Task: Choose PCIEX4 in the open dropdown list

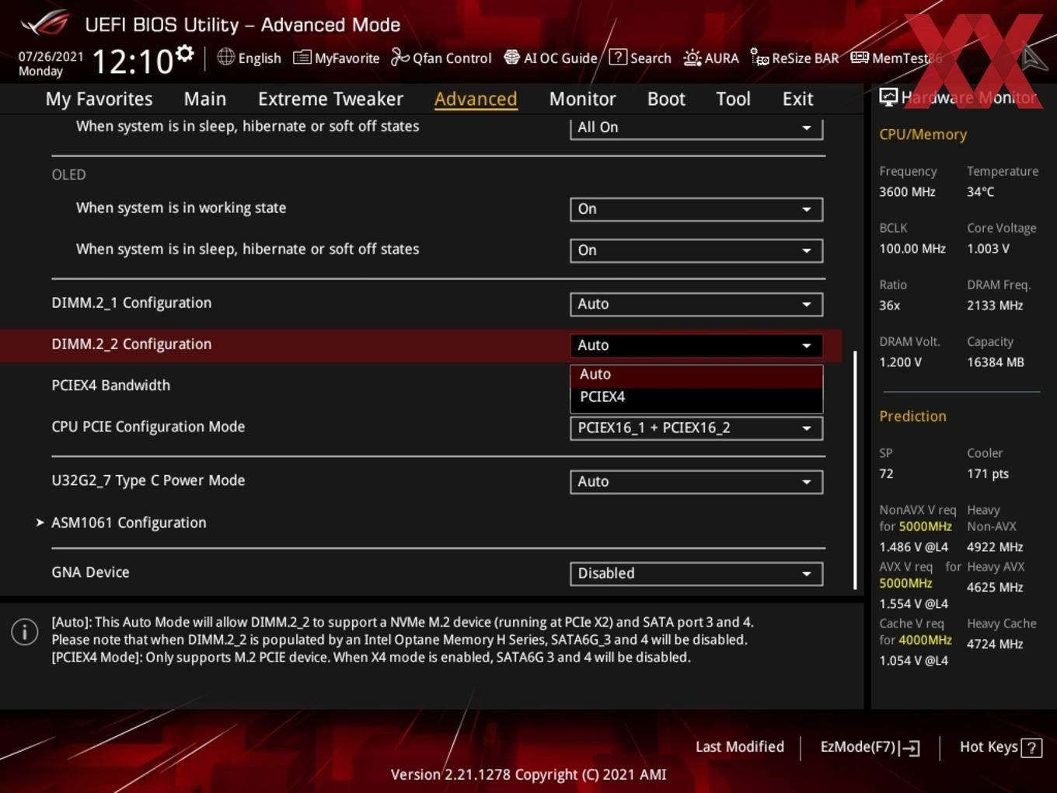Action: tap(696, 397)
